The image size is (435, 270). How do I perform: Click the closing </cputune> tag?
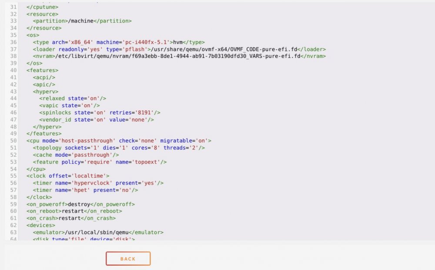(42, 7)
